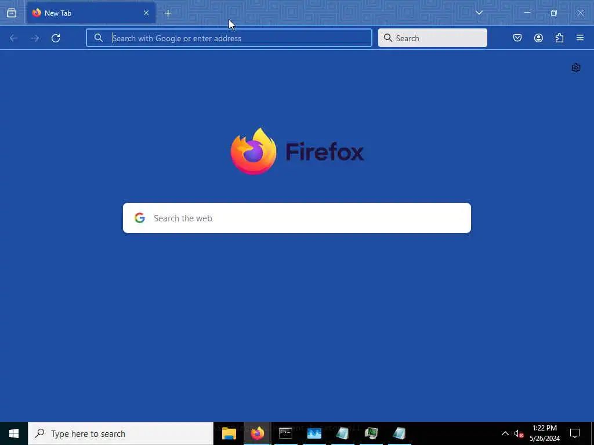Open blue image app in taskbar
Viewport: 594px width, 445px height.
click(314, 433)
